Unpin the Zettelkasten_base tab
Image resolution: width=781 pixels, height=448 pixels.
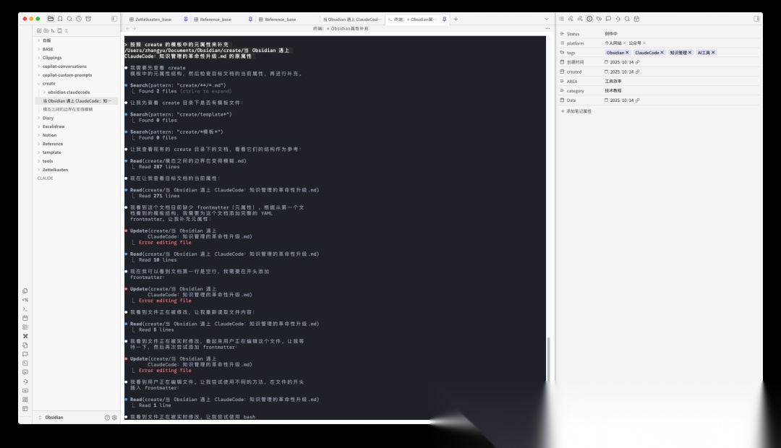pyautogui.click(x=186, y=20)
